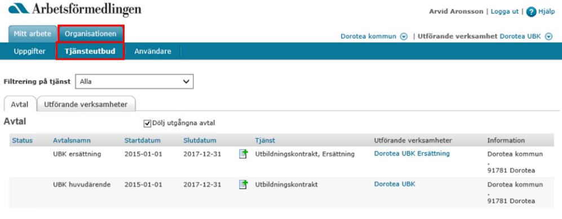
Task: Sort table by Tjänst column
Action: [x=265, y=141]
